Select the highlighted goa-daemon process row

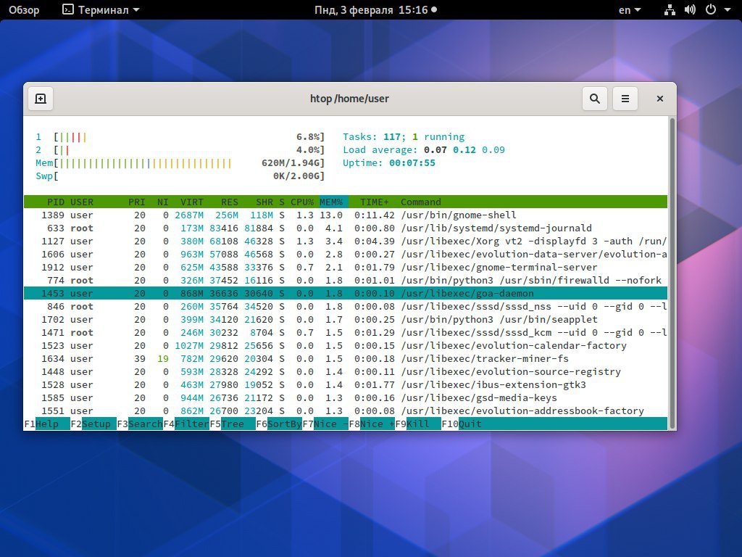pos(346,293)
